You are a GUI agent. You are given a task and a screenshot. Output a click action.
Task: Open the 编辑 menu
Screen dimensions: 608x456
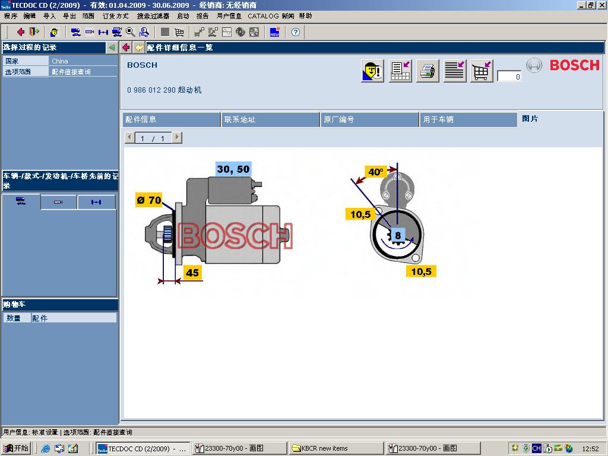(x=30, y=16)
